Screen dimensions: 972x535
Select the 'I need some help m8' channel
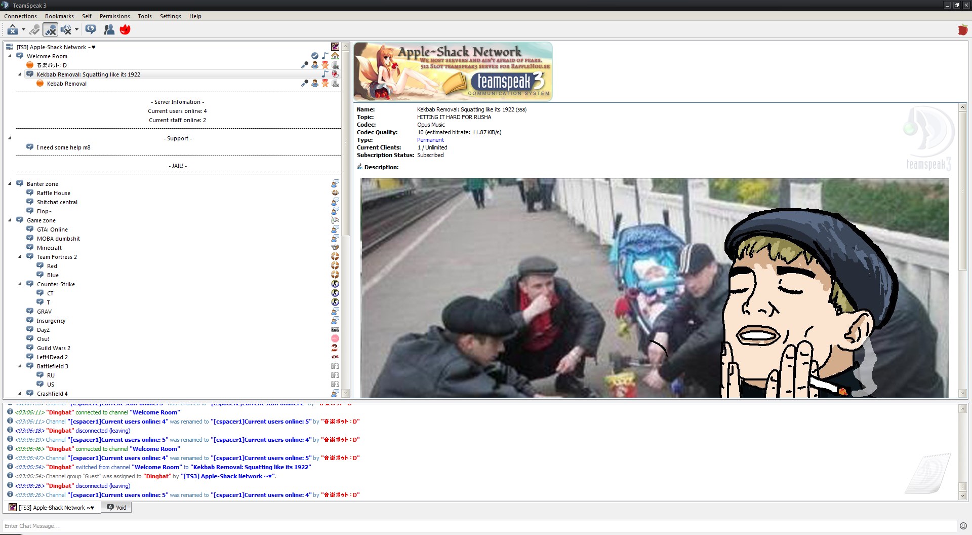tap(63, 147)
